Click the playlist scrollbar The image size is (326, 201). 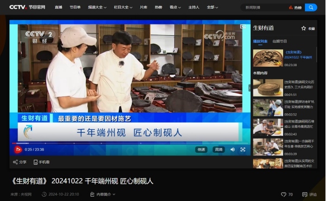[316, 55]
